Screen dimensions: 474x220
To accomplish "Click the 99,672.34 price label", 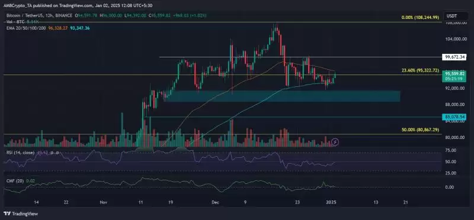I will (x=454, y=57).
